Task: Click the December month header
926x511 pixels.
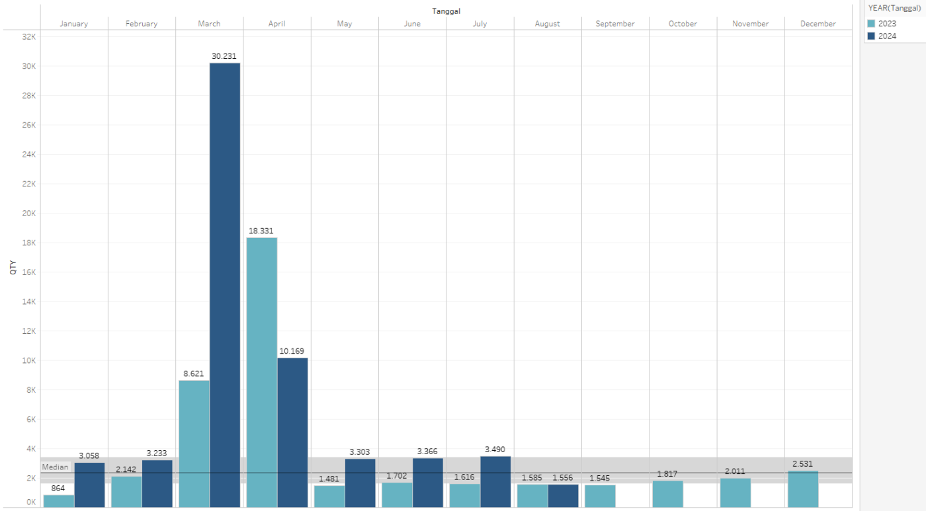Action: coord(818,24)
